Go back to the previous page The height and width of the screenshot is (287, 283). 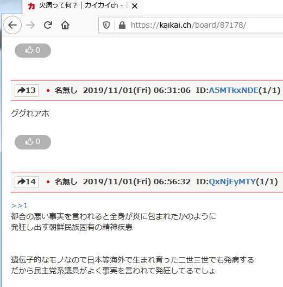(12, 25)
